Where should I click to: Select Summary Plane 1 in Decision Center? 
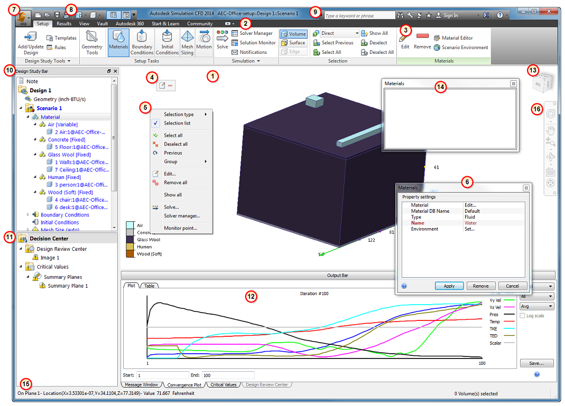coord(68,286)
